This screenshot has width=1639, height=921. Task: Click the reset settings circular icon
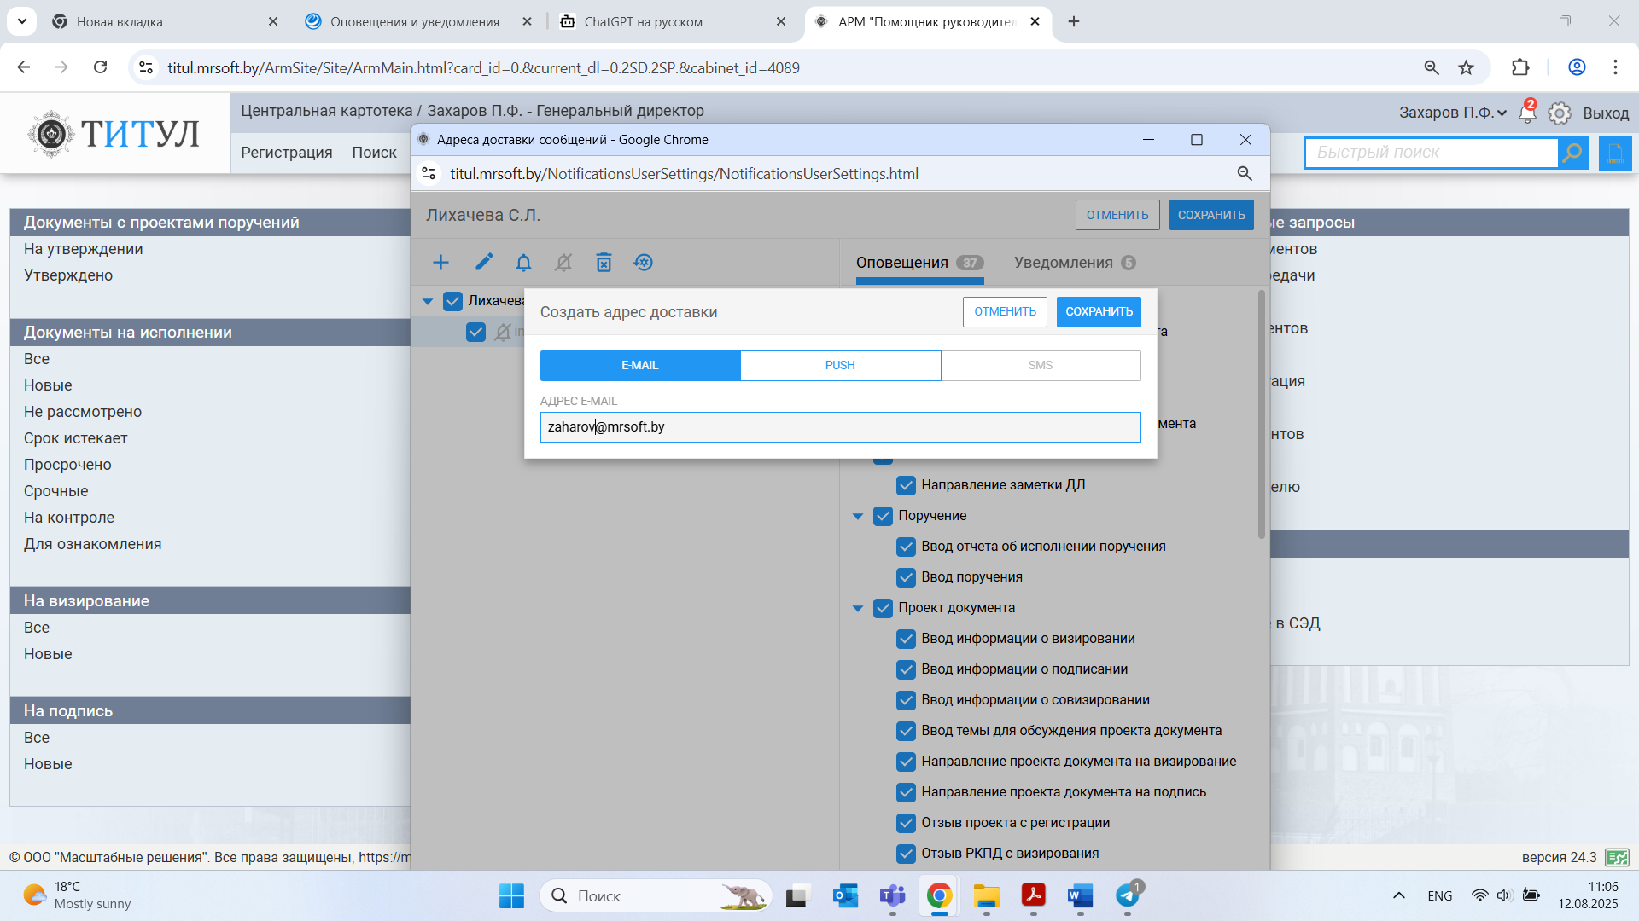pyautogui.click(x=644, y=263)
